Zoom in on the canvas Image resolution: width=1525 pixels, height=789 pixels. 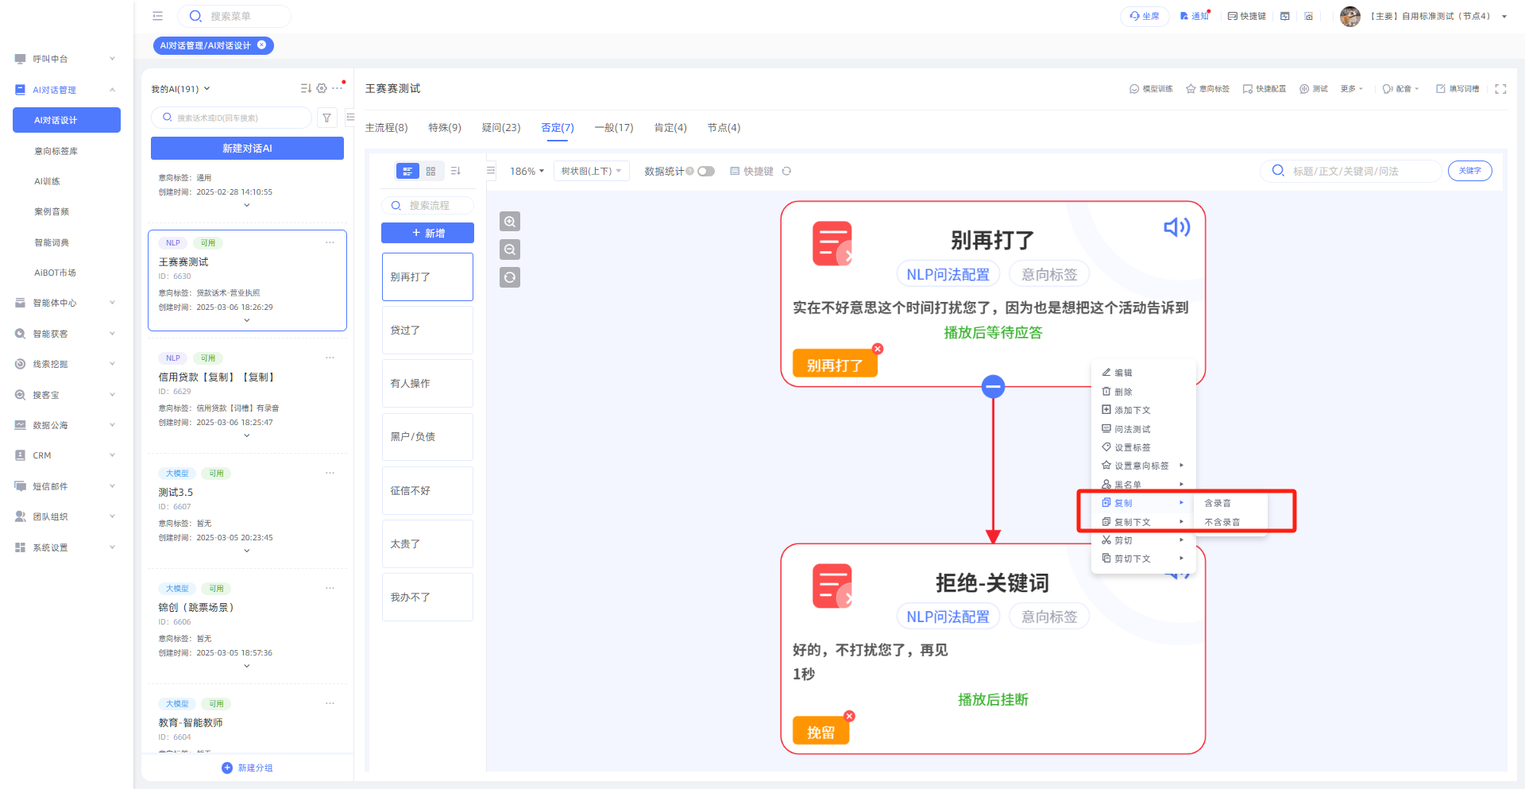coord(510,222)
